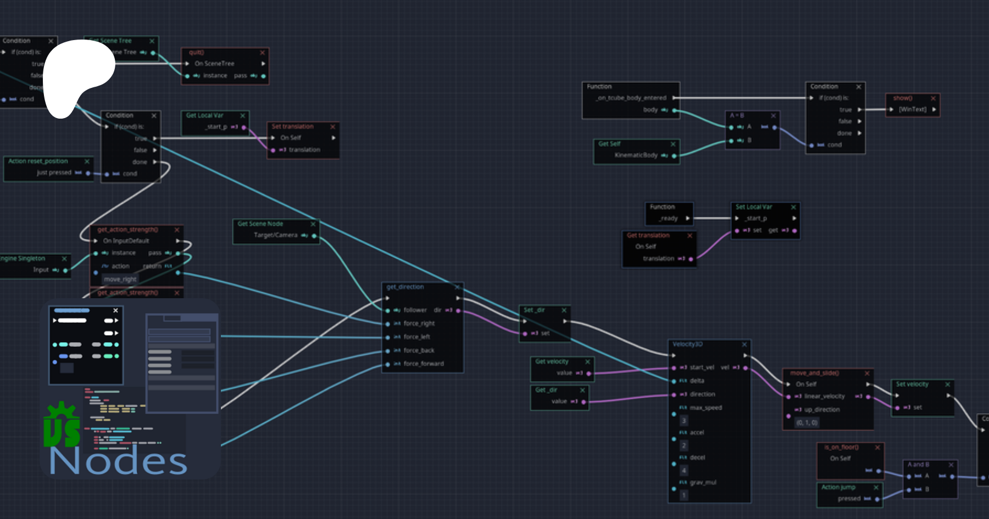989x519 pixels.
Task: Click the Target/Camera output port
Action: pos(314,236)
